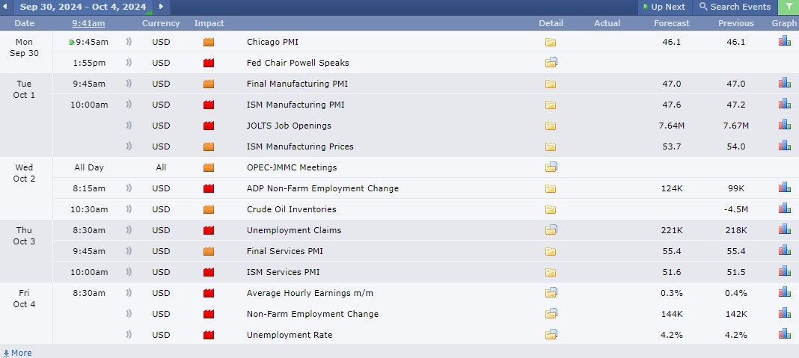799x358 pixels.
Task: Show graph for Final Manufacturing PMI
Action: 785,82
